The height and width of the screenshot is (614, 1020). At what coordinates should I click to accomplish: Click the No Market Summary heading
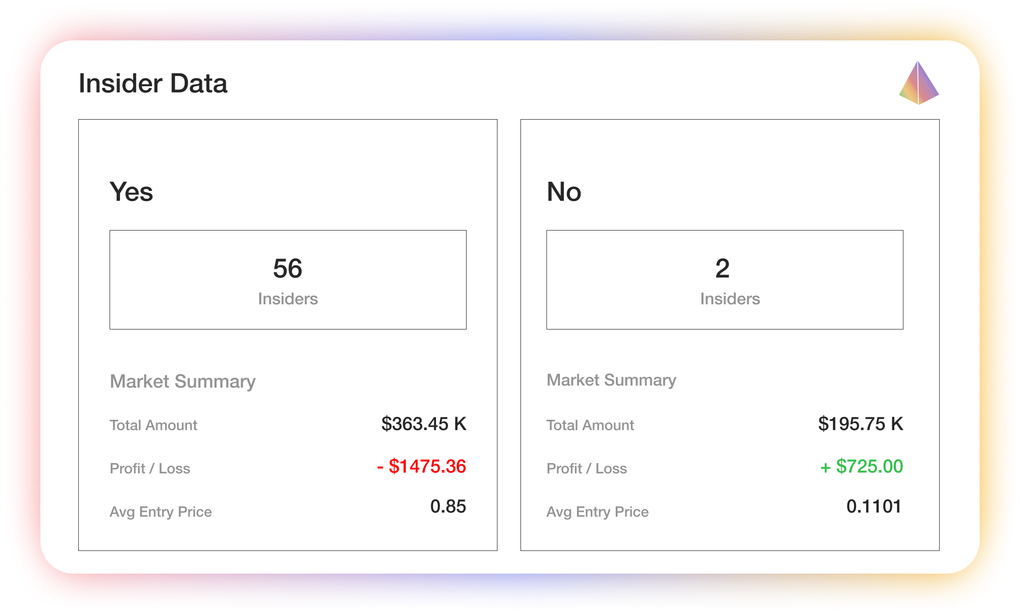[x=612, y=379]
